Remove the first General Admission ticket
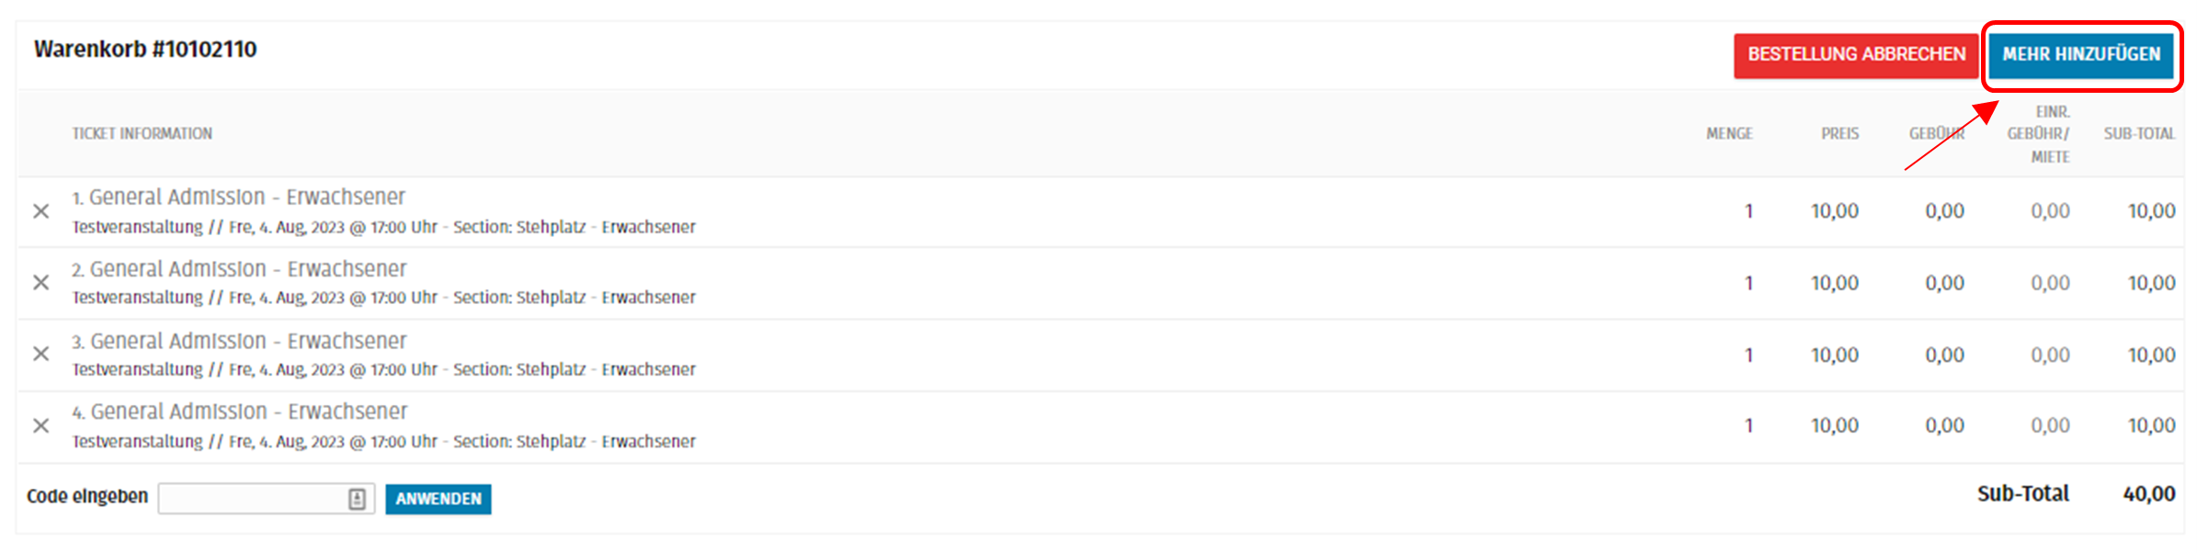 pos(40,211)
